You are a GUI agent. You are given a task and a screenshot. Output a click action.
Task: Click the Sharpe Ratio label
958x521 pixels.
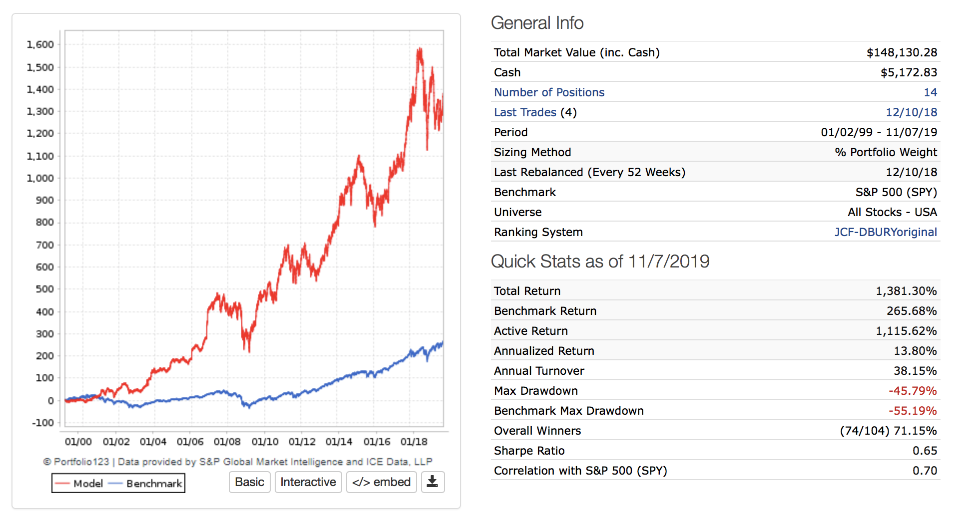[529, 451]
